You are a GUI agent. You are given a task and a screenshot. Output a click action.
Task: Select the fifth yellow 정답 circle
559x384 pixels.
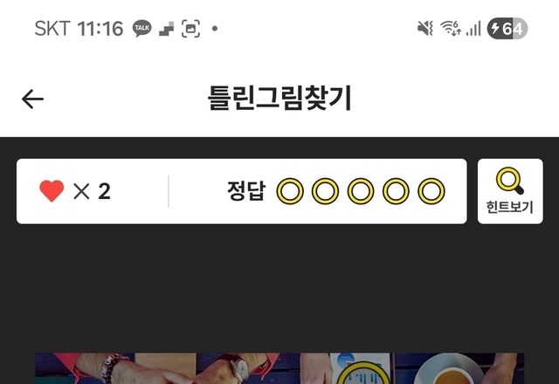click(x=431, y=191)
